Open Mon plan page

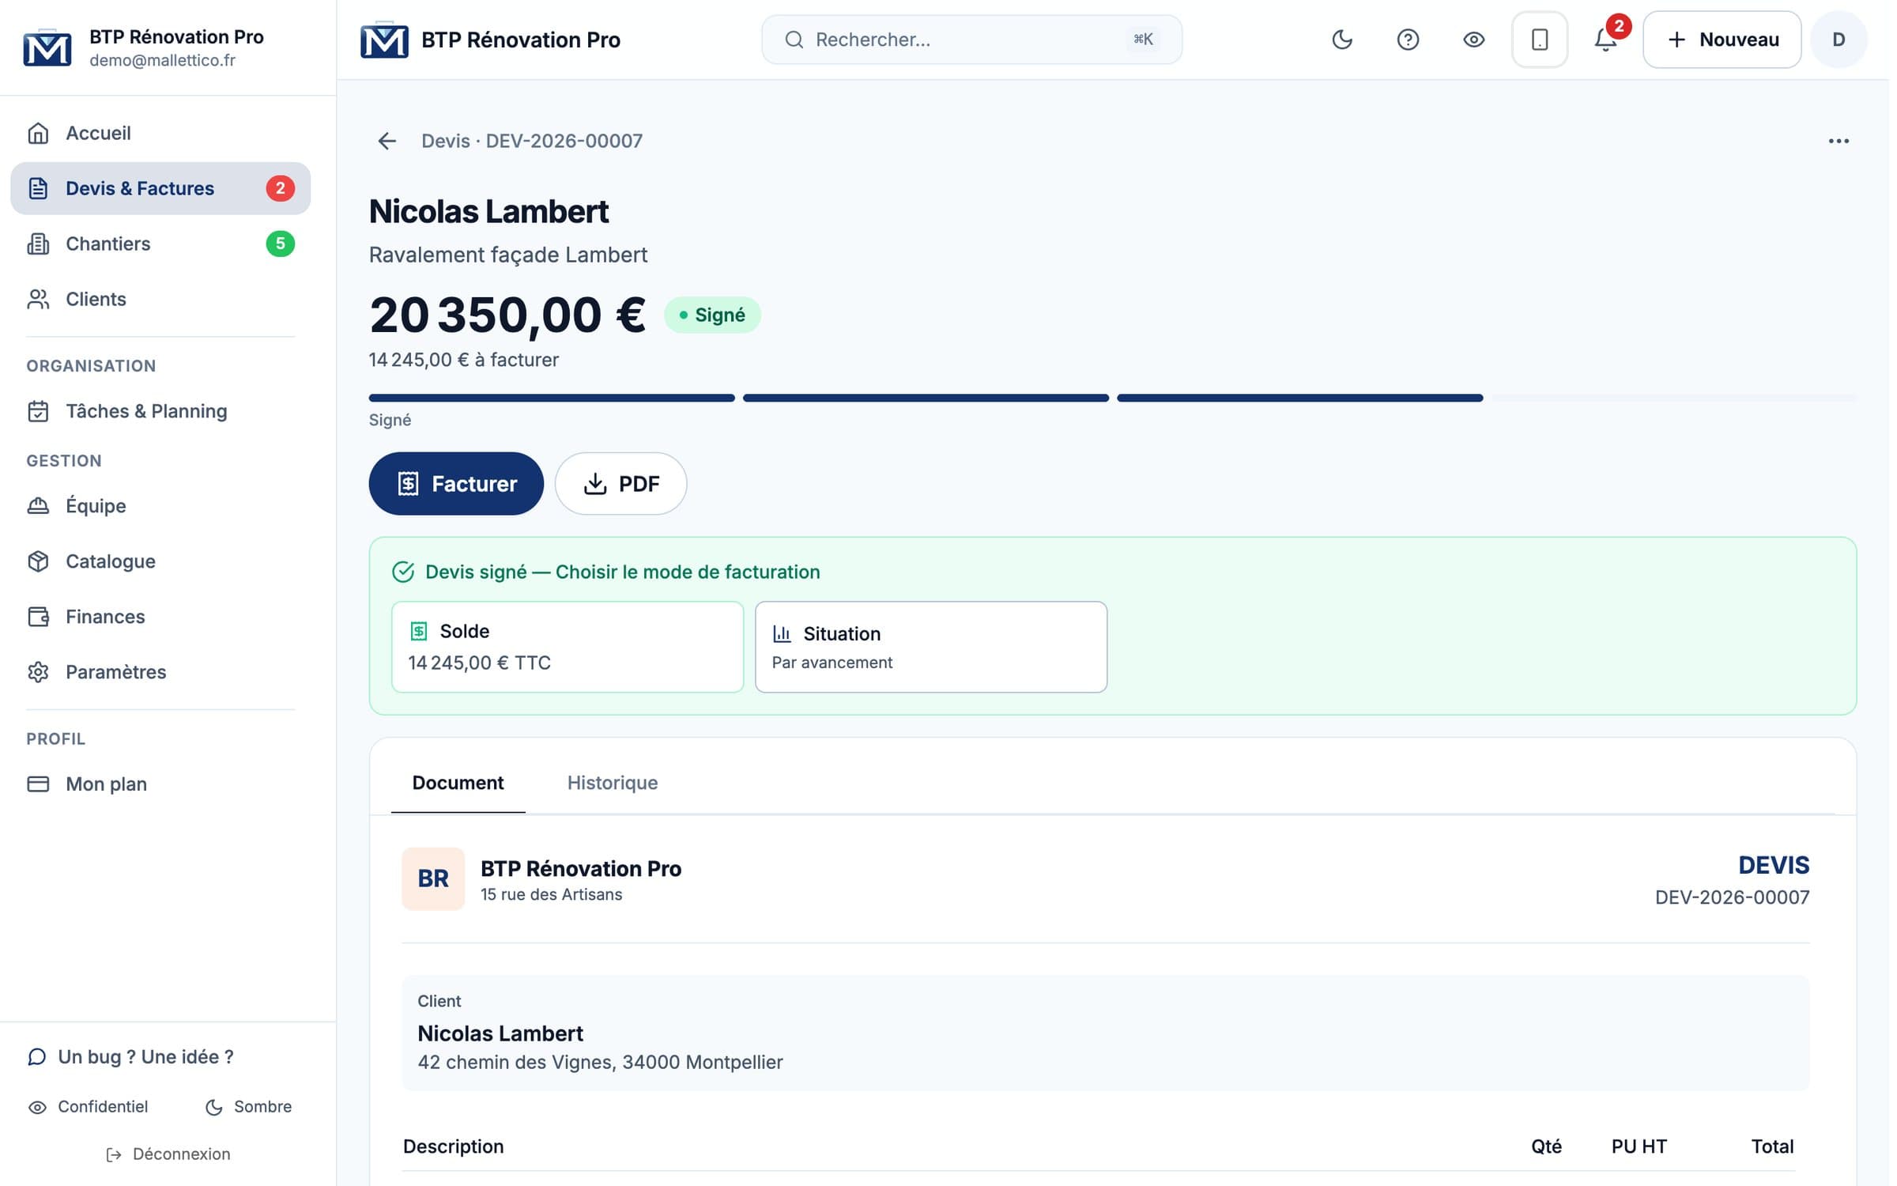click(160, 784)
